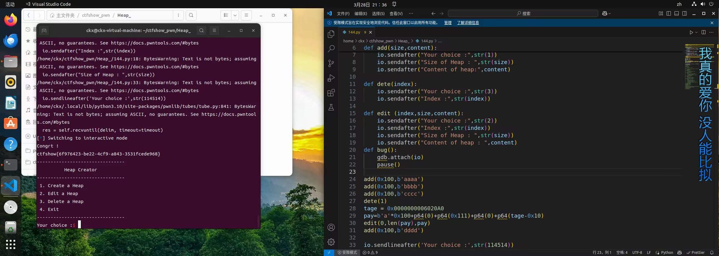The height and width of the screenshot is (256, 719).
Task: Toggle list view in Files window
Action: pos(226,15)
